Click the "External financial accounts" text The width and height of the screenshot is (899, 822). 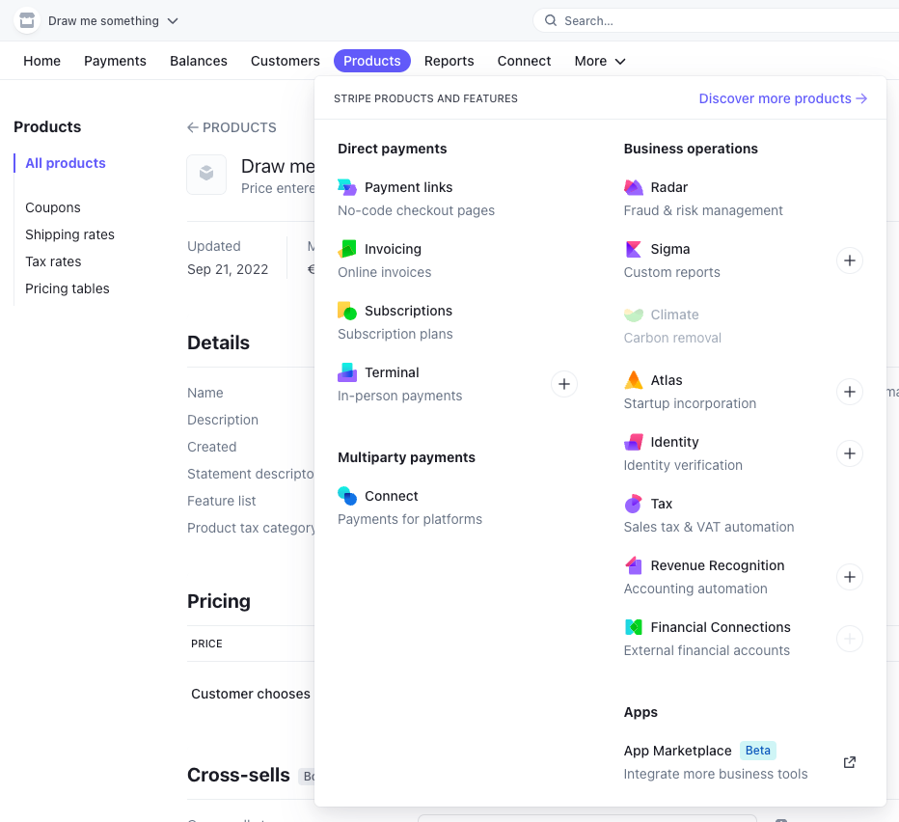click(706, 650)
